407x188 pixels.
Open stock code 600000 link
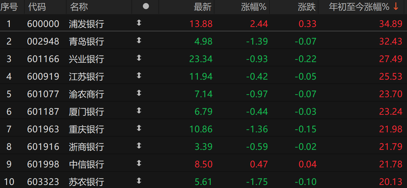[43, 24]
